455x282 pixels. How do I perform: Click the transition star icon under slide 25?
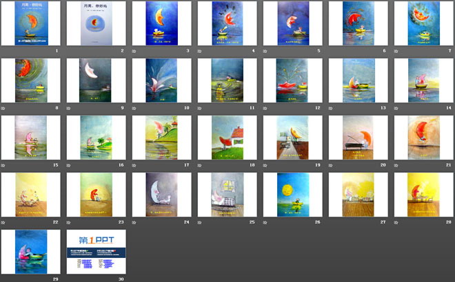pyautogui.click(x=200, y=223)
